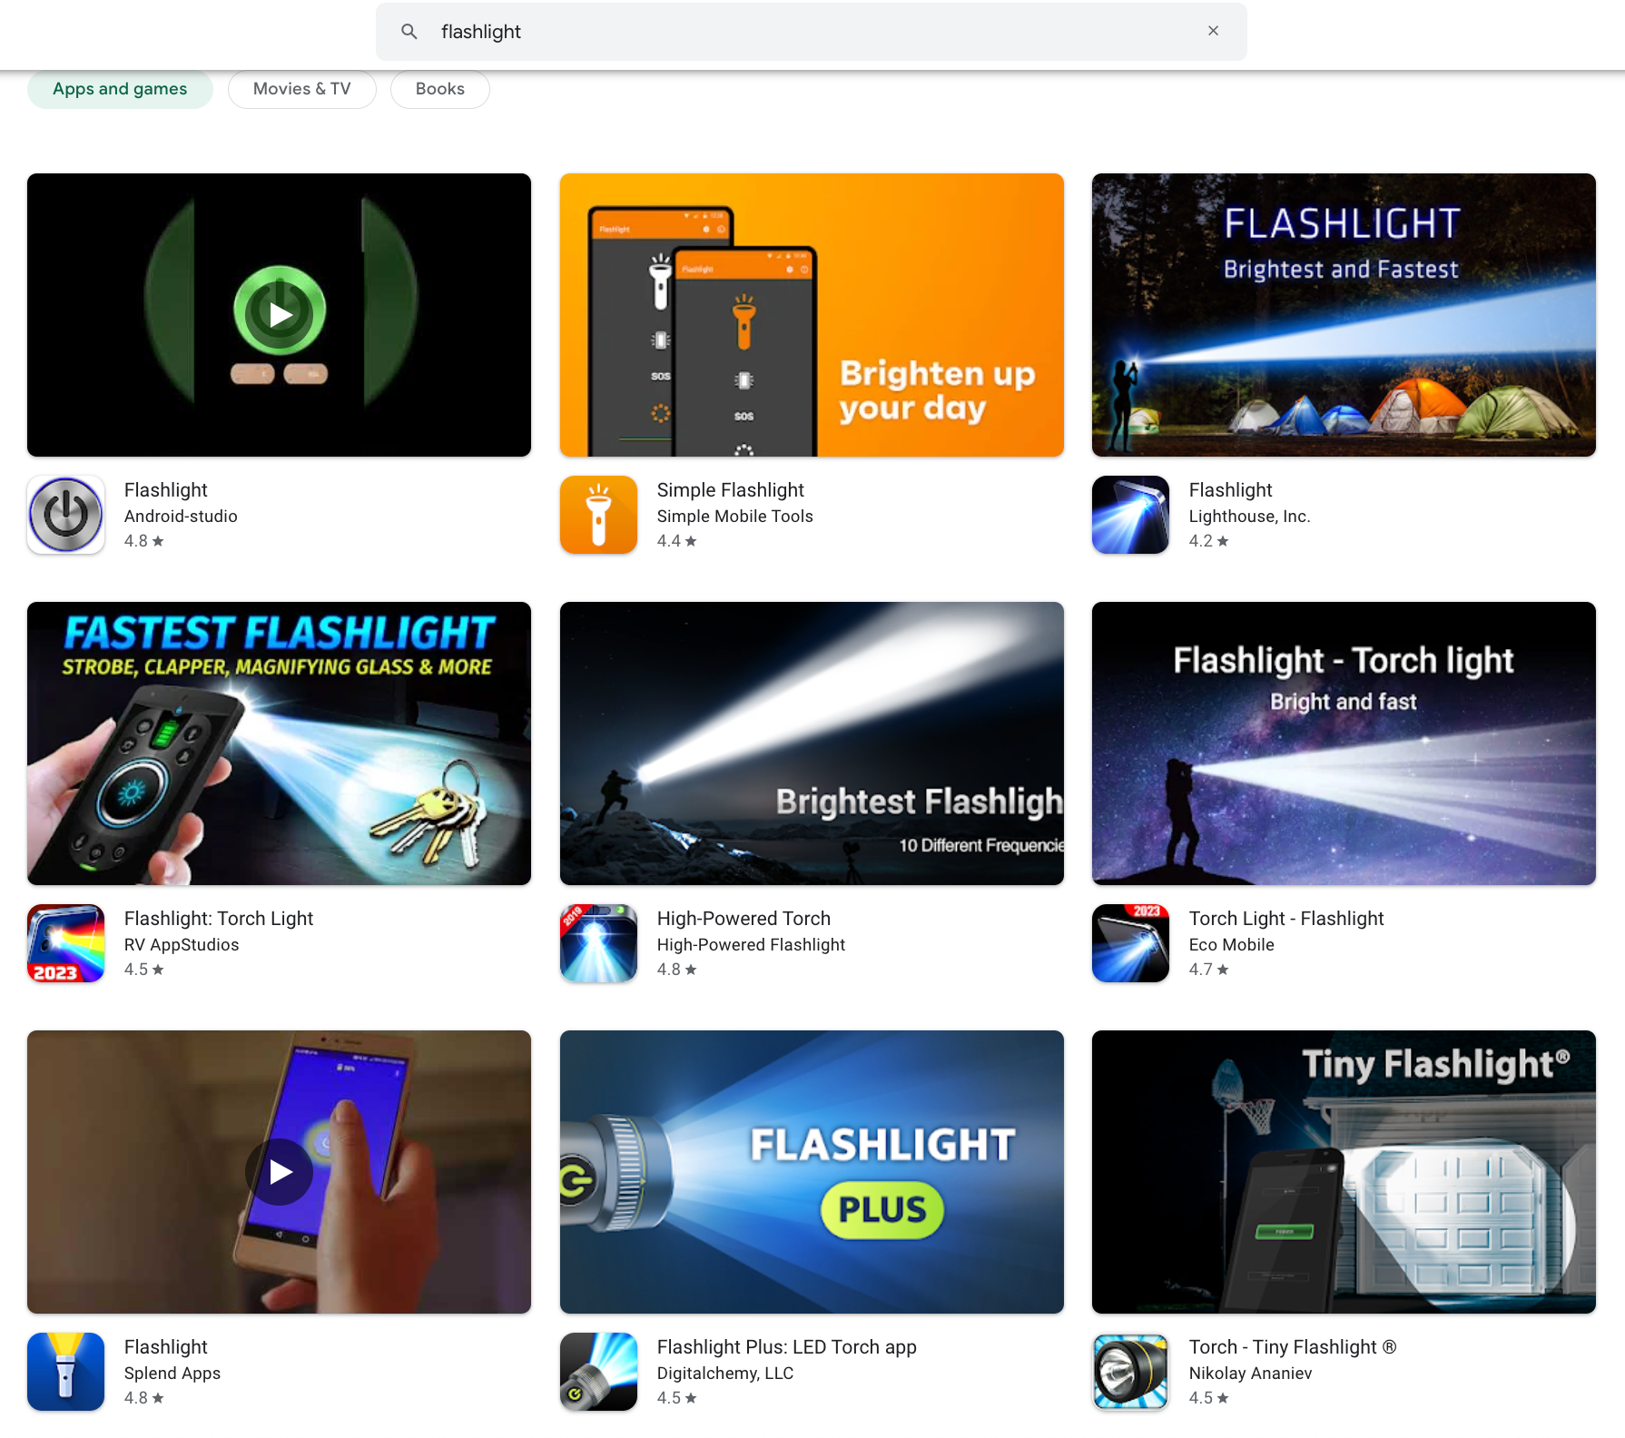Switch to the Books filter

coord(439,89)
